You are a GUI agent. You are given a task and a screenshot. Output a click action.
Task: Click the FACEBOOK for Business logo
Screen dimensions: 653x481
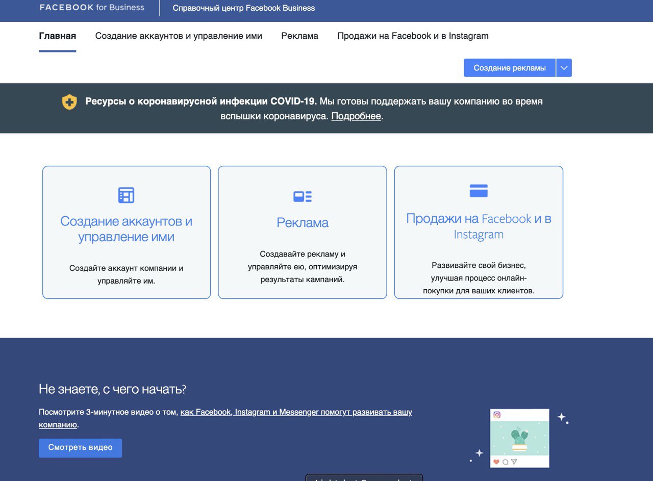pyautogui.click(x=92, y=8)
